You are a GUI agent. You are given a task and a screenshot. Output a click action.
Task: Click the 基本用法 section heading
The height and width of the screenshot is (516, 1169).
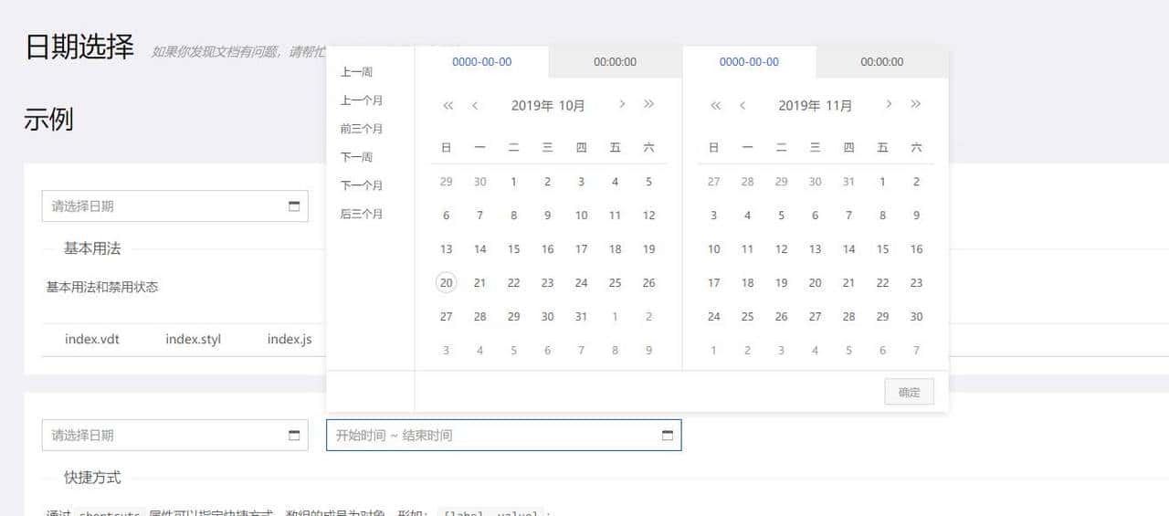point(92,248)
